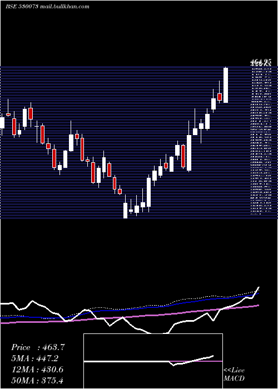Click the mail.bullkhan.com header text
The height and width of the screenshot is (389, 278).
click(64, 7)
